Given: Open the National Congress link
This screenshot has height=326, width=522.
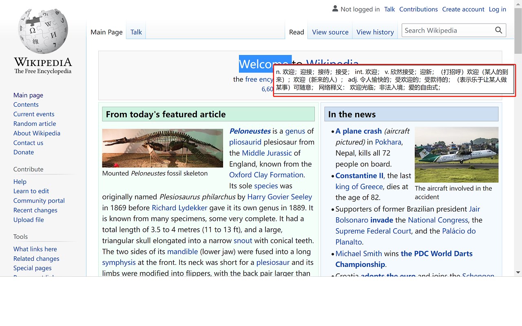Looking at the screenshot, I should 438,220.
